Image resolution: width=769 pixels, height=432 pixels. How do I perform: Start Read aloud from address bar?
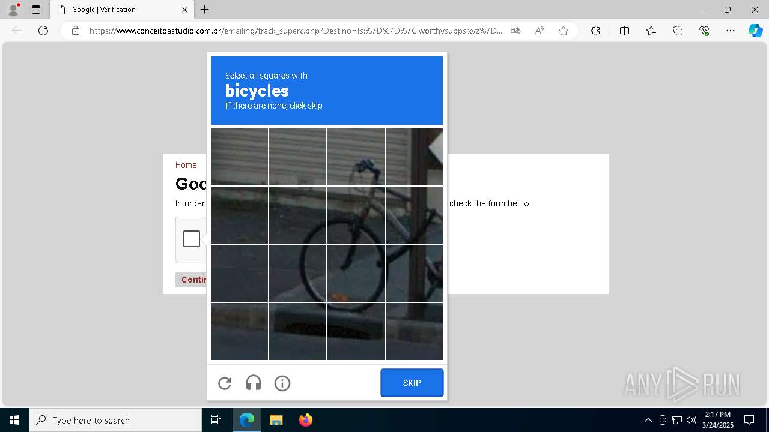point(540,31)
